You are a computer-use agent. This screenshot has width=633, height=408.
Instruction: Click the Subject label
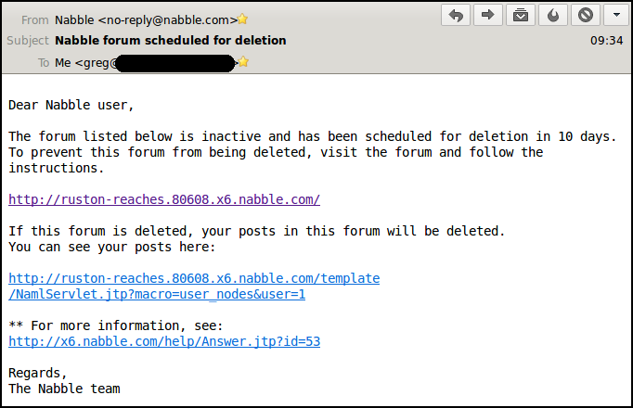point(28,41)
